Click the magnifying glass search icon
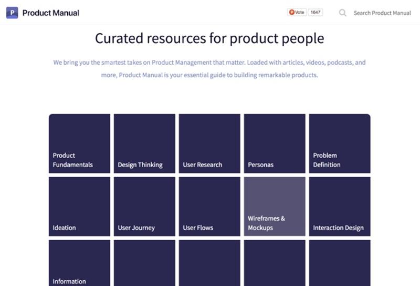Viewport: 420px width, 286px height. click(342, 13)
